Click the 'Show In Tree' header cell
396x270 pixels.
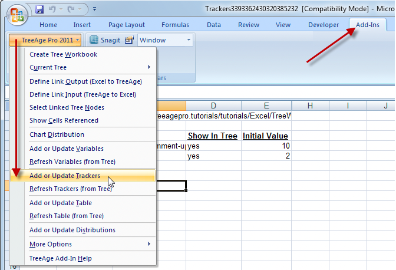tap(214, 136)
